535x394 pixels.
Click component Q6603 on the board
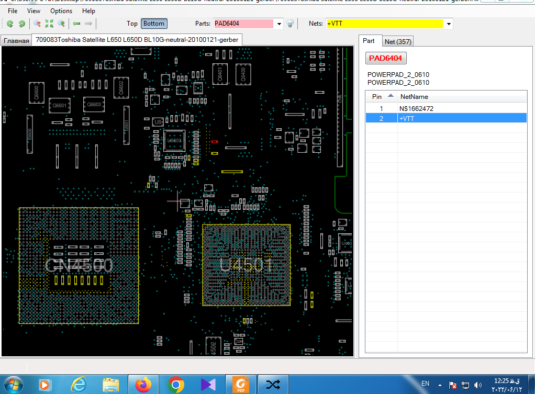pyautogui.click(x=94, y=104)
